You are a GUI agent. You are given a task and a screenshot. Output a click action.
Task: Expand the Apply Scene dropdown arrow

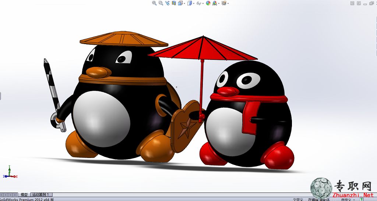pos(219,3)
